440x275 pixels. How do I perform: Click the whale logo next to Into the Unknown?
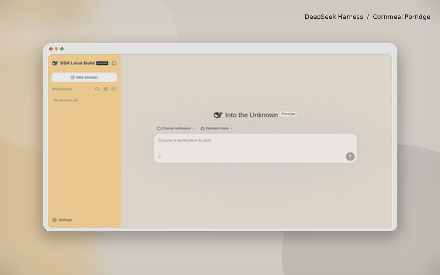pyautogui.click(x=218, y=115)
